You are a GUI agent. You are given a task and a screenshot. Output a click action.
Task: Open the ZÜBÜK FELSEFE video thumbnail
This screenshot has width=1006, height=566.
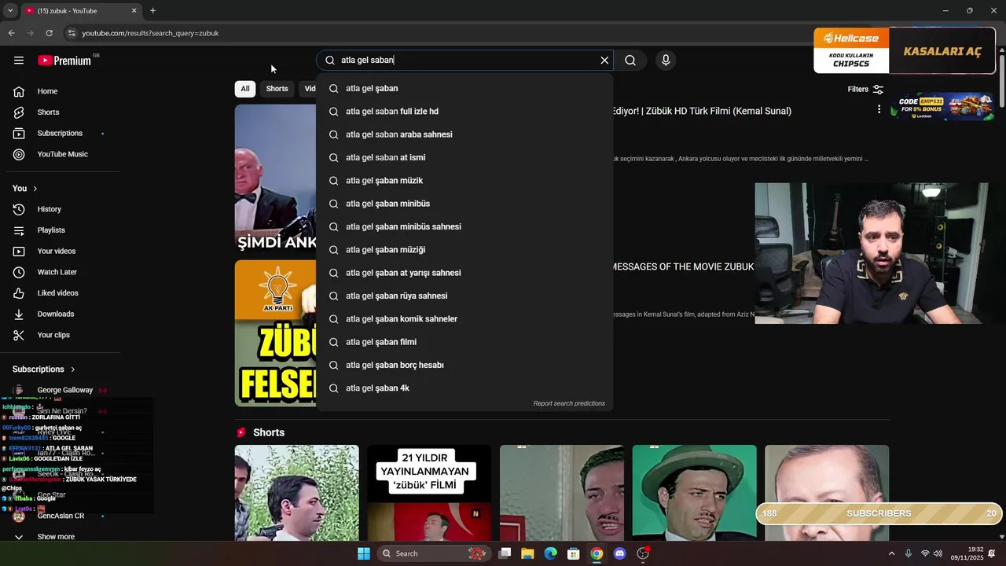276,333
